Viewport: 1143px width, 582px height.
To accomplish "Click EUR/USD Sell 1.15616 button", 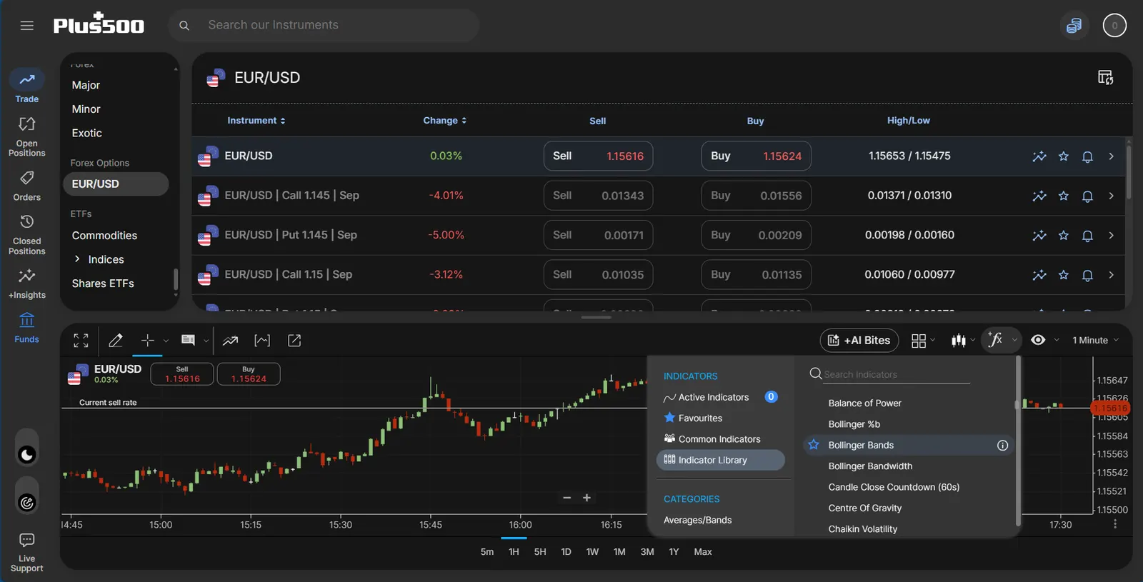I will pyautogui.click(x=598, y=156).
